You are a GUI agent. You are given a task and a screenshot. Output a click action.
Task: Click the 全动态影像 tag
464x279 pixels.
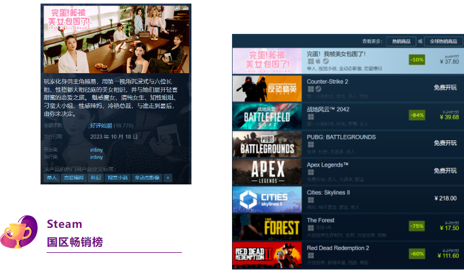pos(147,178)
